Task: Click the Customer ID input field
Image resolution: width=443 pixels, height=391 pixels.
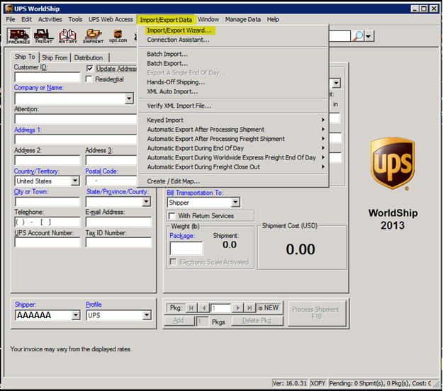Action: point(47,77)
